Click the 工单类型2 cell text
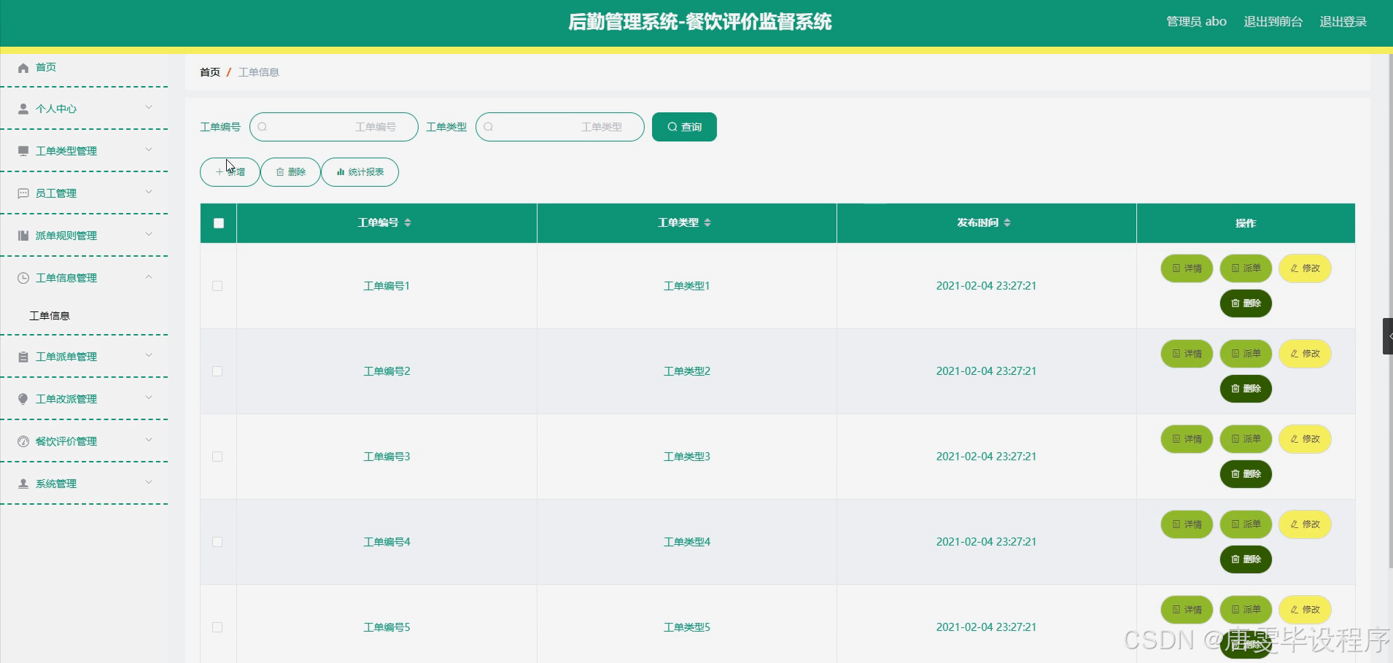This screenshot has width=1393, height=663. click(686, 371)
